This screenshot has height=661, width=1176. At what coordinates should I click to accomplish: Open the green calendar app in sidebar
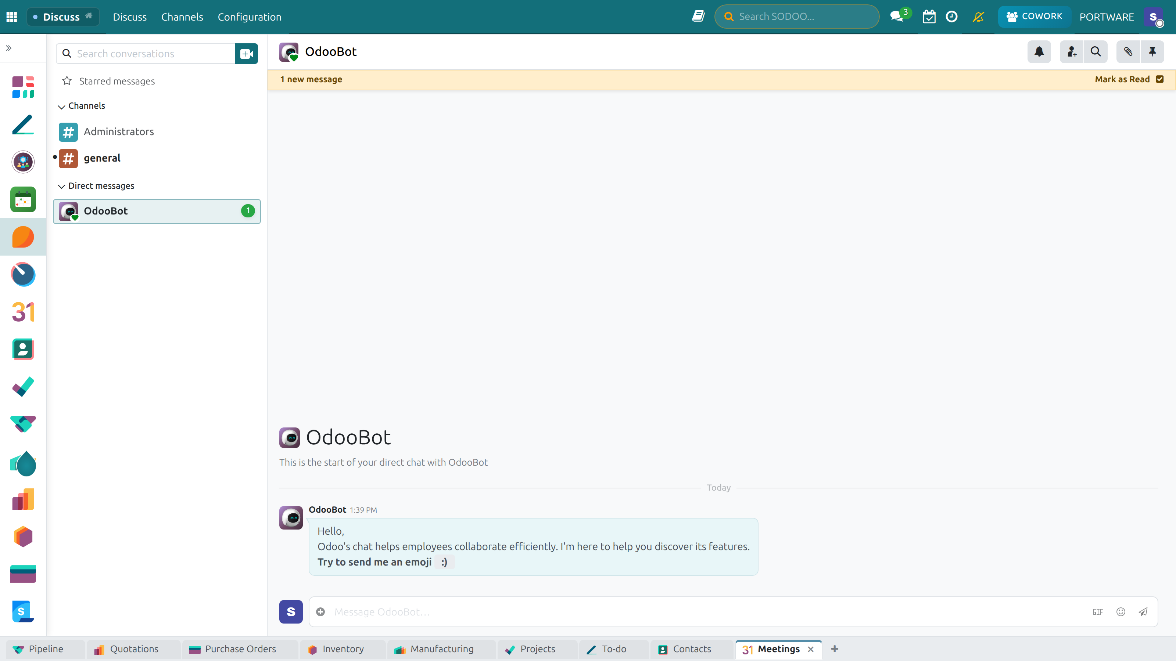click(x=23, y=199)
